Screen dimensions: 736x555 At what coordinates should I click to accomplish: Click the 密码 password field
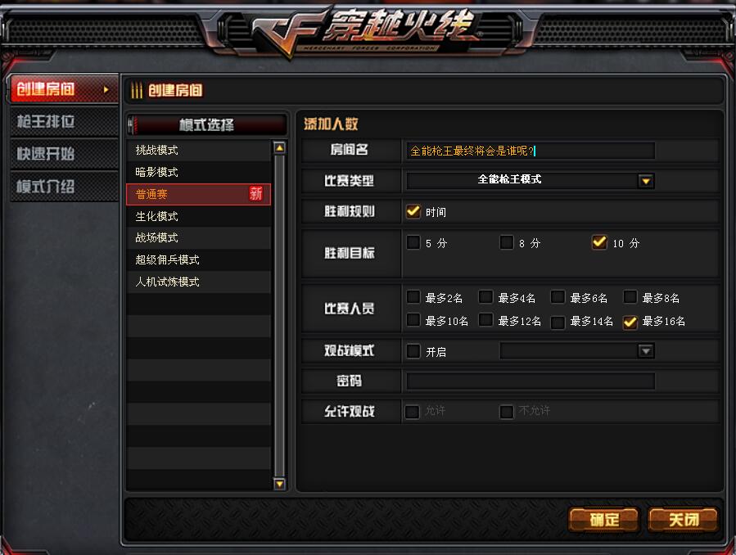click(531, 381)
